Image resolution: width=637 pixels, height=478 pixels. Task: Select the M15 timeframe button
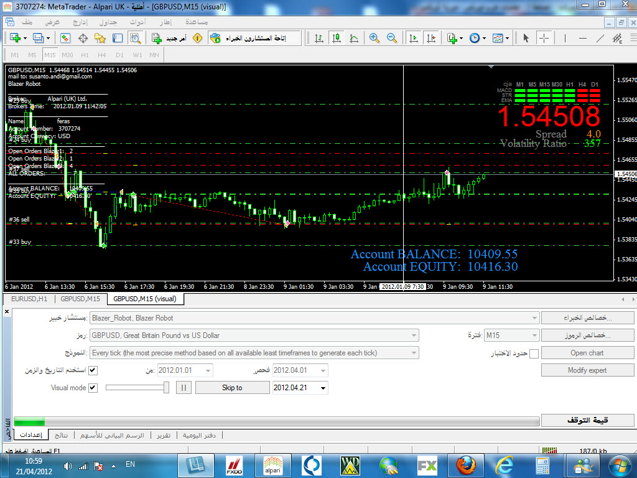[x=50, y=55]
